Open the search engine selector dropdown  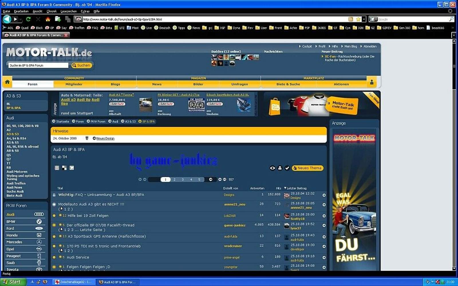pyautogui.click(x=374, y=19)
